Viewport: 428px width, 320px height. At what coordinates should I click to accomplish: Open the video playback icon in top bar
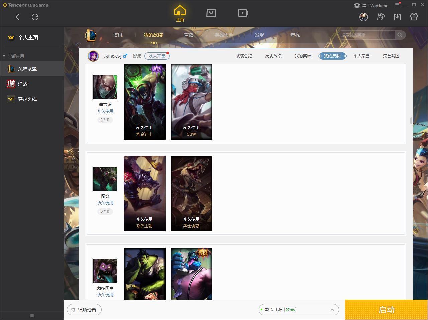(x=243, y=13)
